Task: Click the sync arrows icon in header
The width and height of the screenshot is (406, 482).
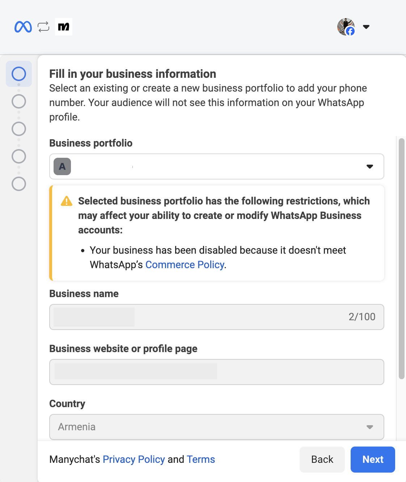Action: (43, 27)
